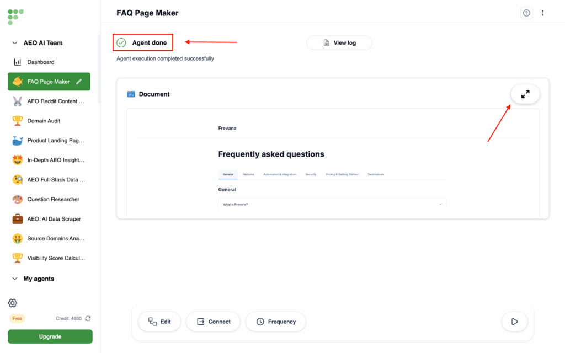Screen dimensions: 565x353
Task: Click the View log button
Action: (339, 43)
